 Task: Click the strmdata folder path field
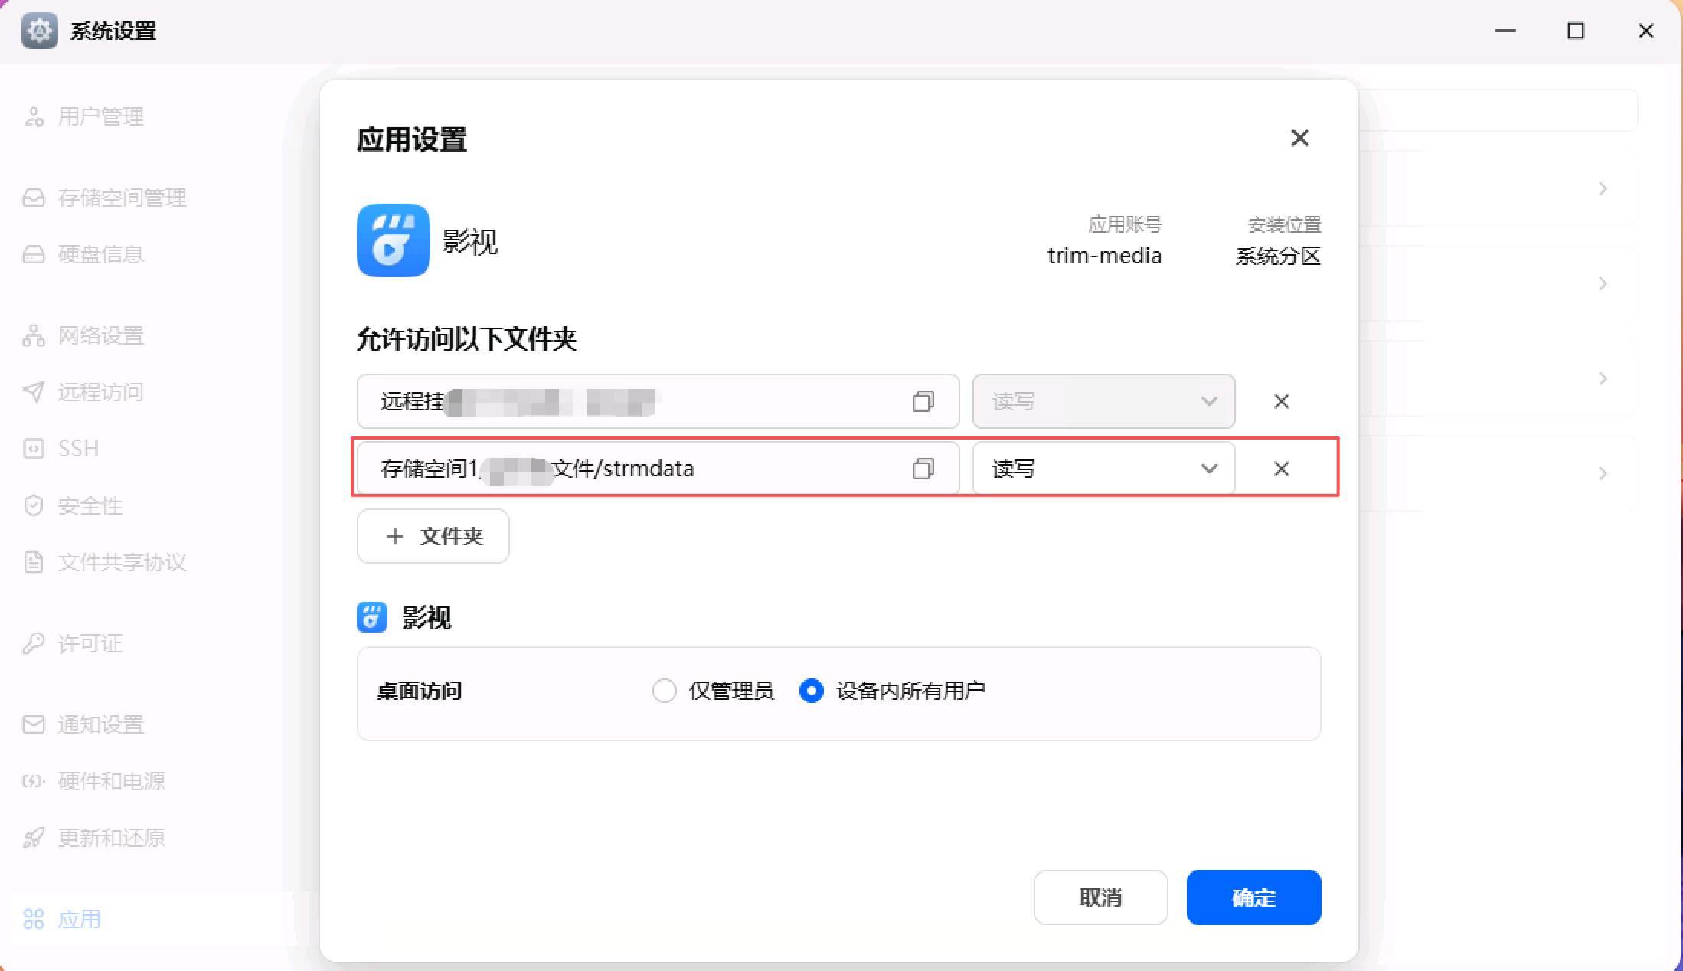pos(628,469)
